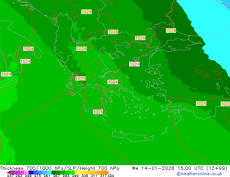This screenshot has height=177, width=230.
Task: Click the legend value 317
Action: click(x=103, y=176)
